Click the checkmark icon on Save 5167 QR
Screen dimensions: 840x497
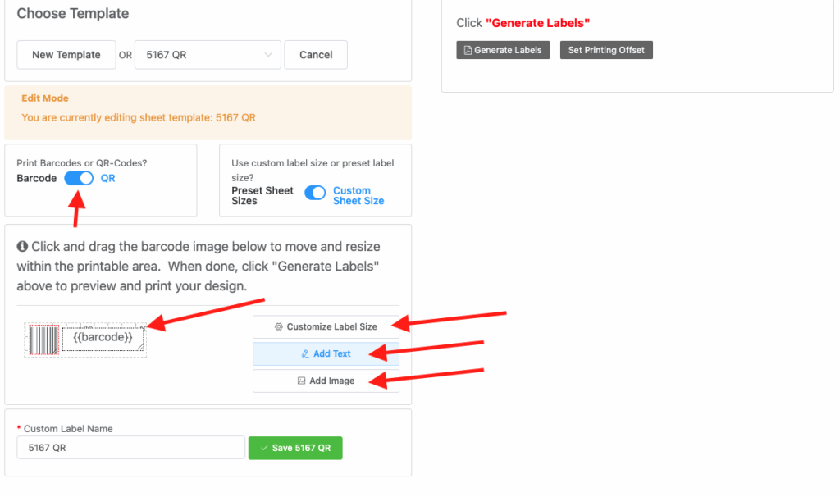263,449
